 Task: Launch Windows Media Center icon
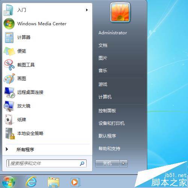click(9, 24)
